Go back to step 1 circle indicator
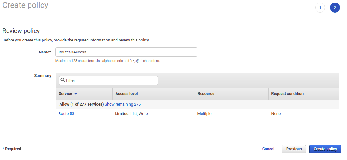 tap(320, 8)
